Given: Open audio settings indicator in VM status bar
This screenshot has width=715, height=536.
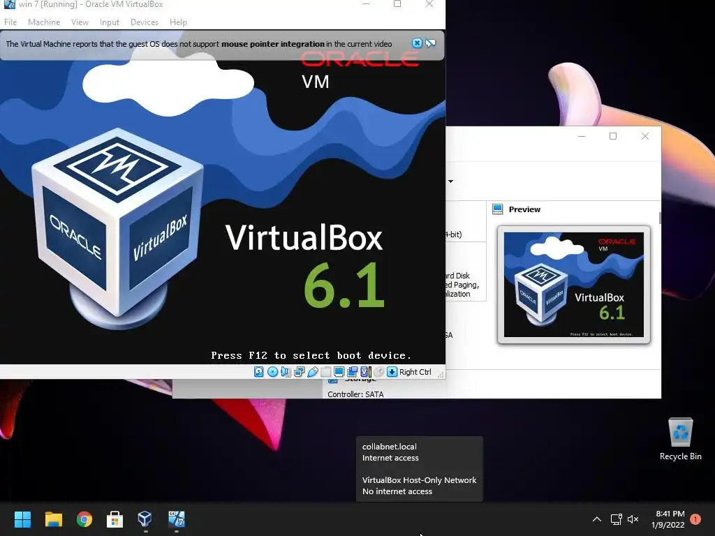Looking at the screenshot, I should click(286, 372).
